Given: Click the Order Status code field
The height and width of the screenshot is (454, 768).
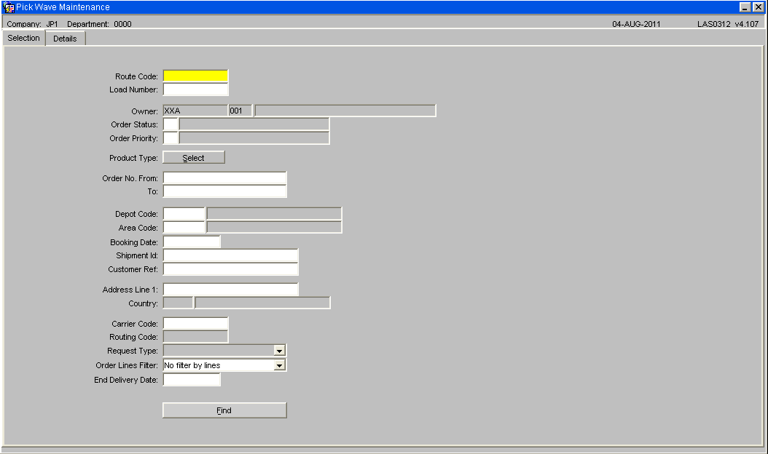Looking at the screenshot, I should [171, 124].
